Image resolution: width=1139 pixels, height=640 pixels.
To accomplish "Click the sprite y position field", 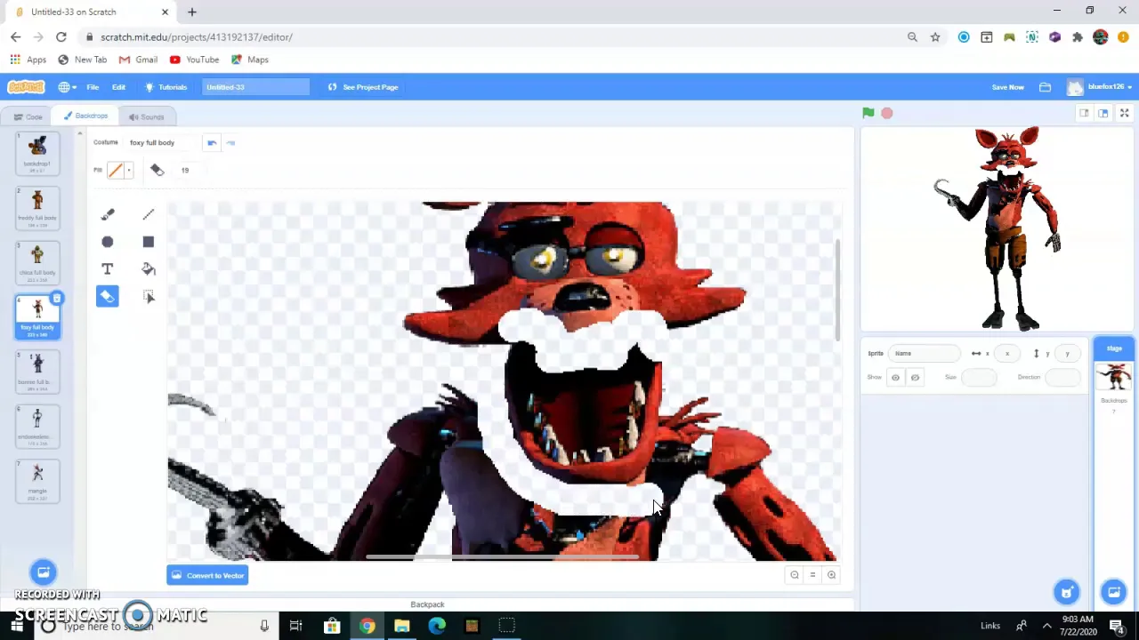I will pos(1067,354).
